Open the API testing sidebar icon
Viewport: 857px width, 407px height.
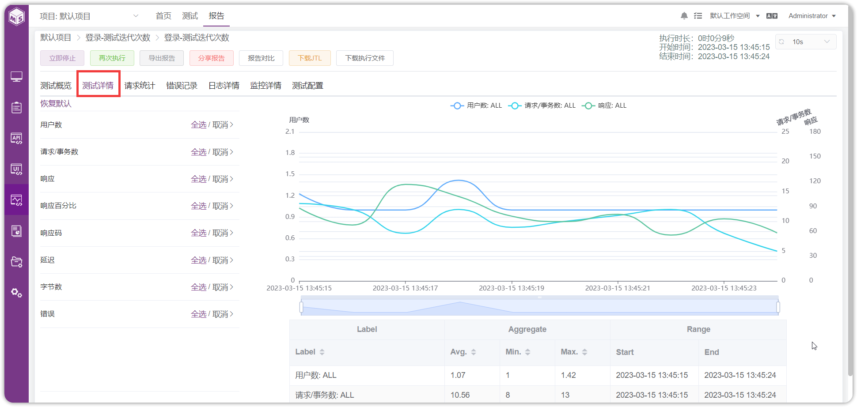(16, 138)
